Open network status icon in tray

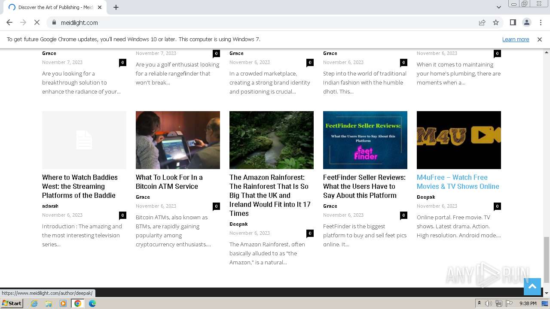coord(499,303)
